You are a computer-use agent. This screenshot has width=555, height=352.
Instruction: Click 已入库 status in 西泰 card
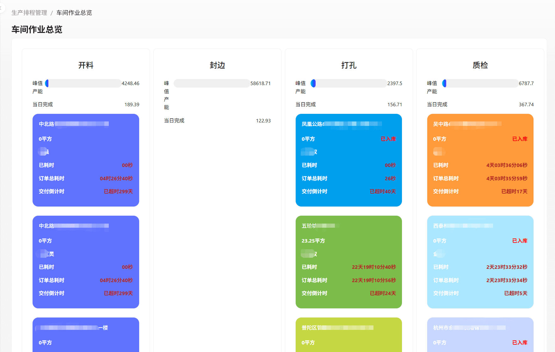pyautogui.click(x=520, y=241)
